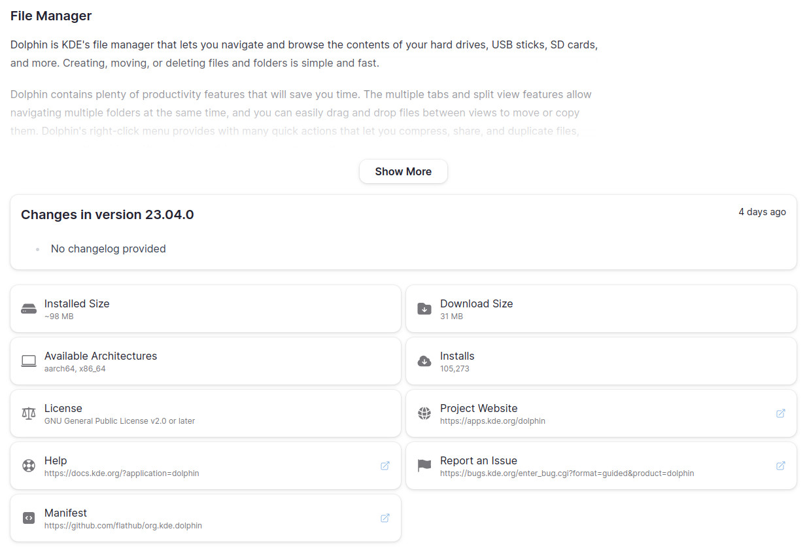Click the https://apps.kde.org/dolphin URL text
807x550 pixels.
[x=492, y=421]
